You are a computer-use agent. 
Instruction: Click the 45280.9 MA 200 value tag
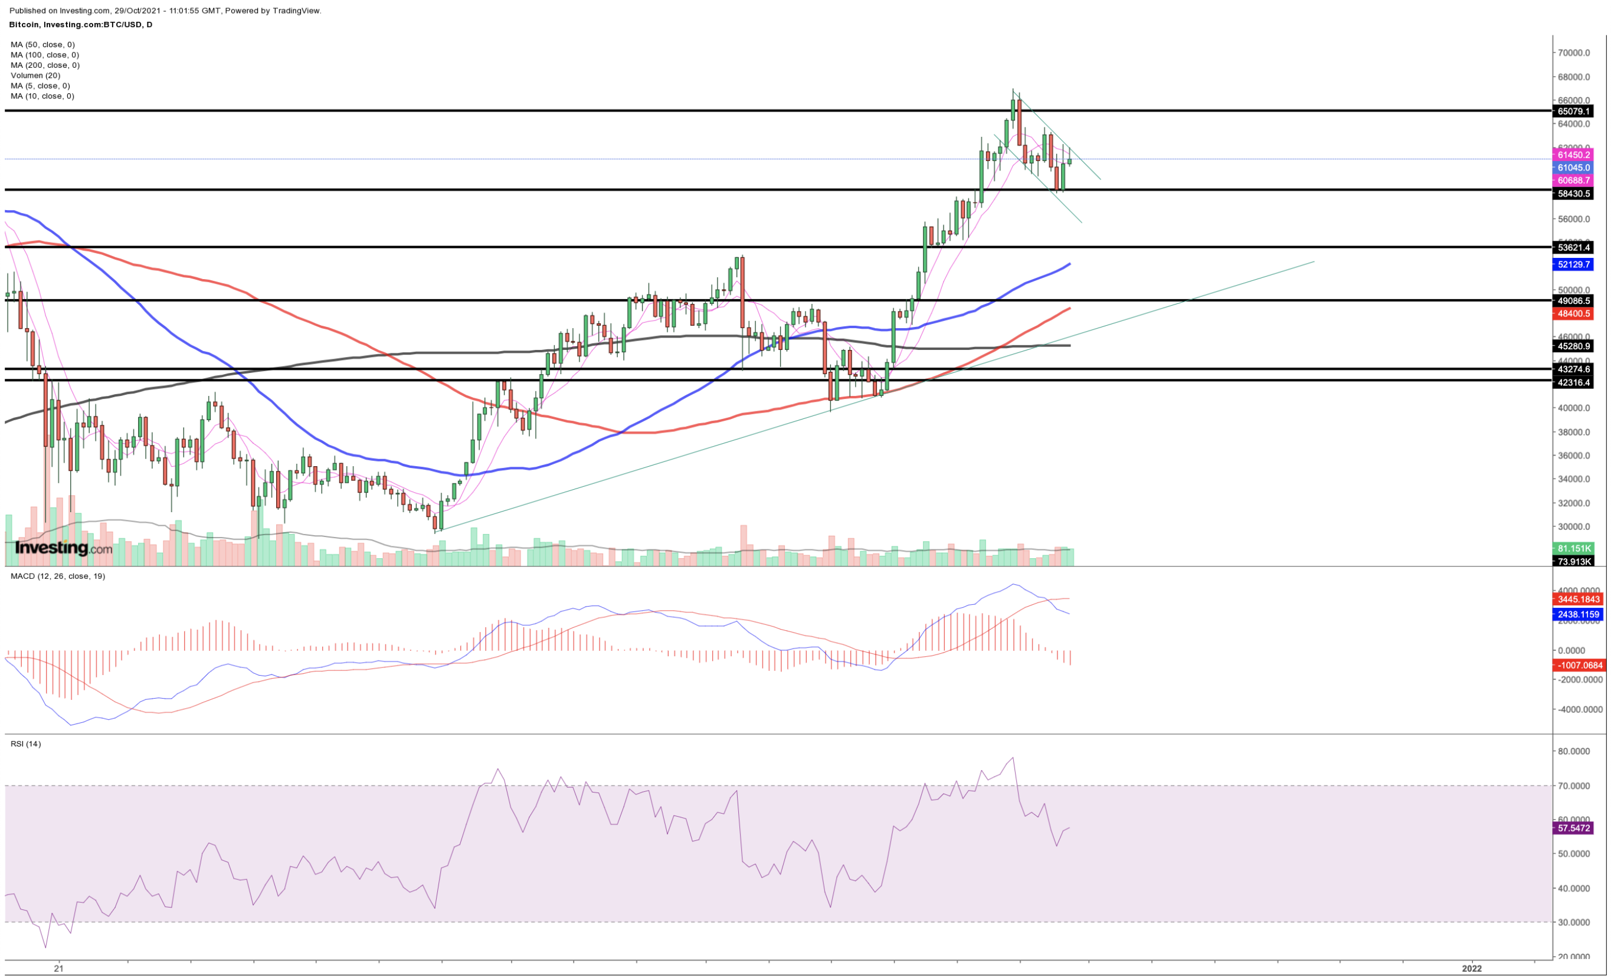(x=1573, y=346)
